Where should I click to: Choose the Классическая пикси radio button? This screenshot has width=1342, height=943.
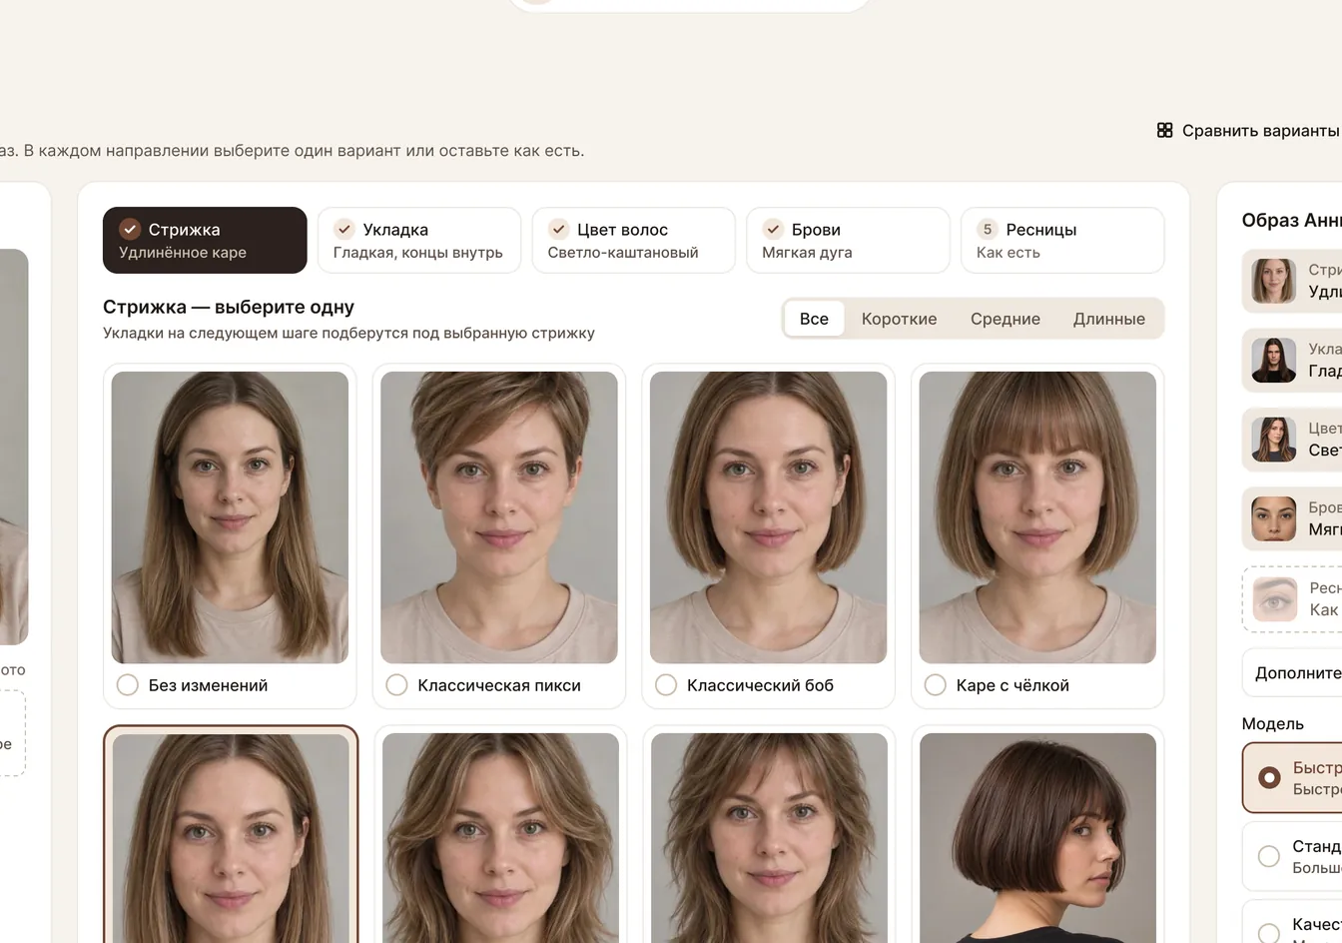click(396, 685)
